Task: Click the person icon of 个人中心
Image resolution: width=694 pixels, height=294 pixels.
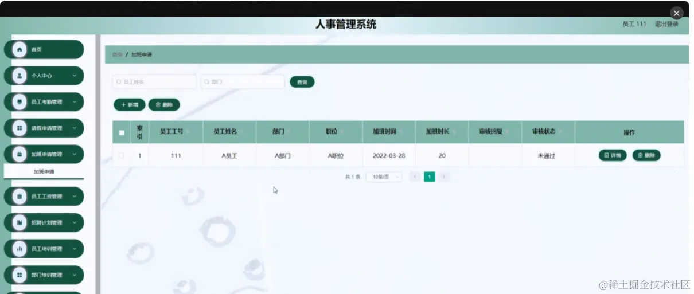Action: coord(20,76)
